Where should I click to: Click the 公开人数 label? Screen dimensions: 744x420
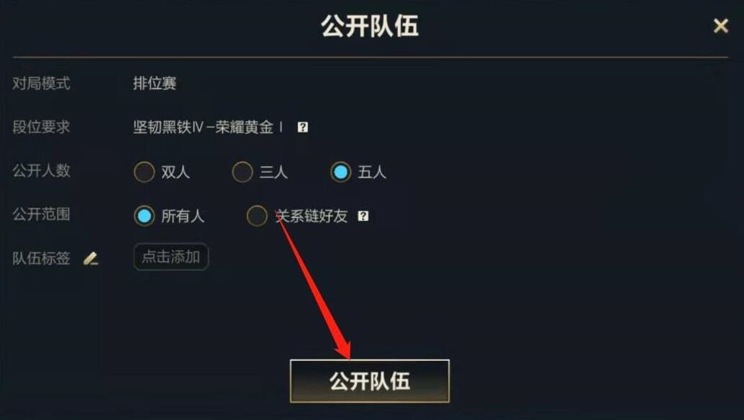point(41,170)
